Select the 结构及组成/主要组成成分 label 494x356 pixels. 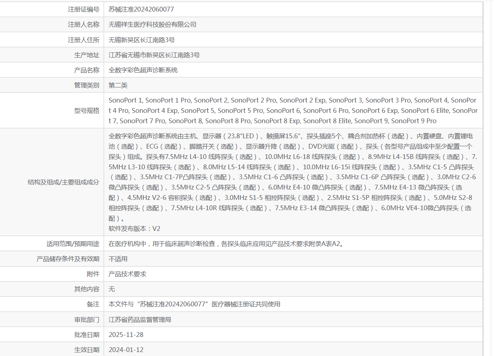(x=64, y=182)
